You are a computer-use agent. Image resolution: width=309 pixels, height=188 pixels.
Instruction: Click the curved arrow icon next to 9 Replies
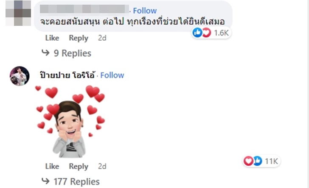tap(45, 53)
